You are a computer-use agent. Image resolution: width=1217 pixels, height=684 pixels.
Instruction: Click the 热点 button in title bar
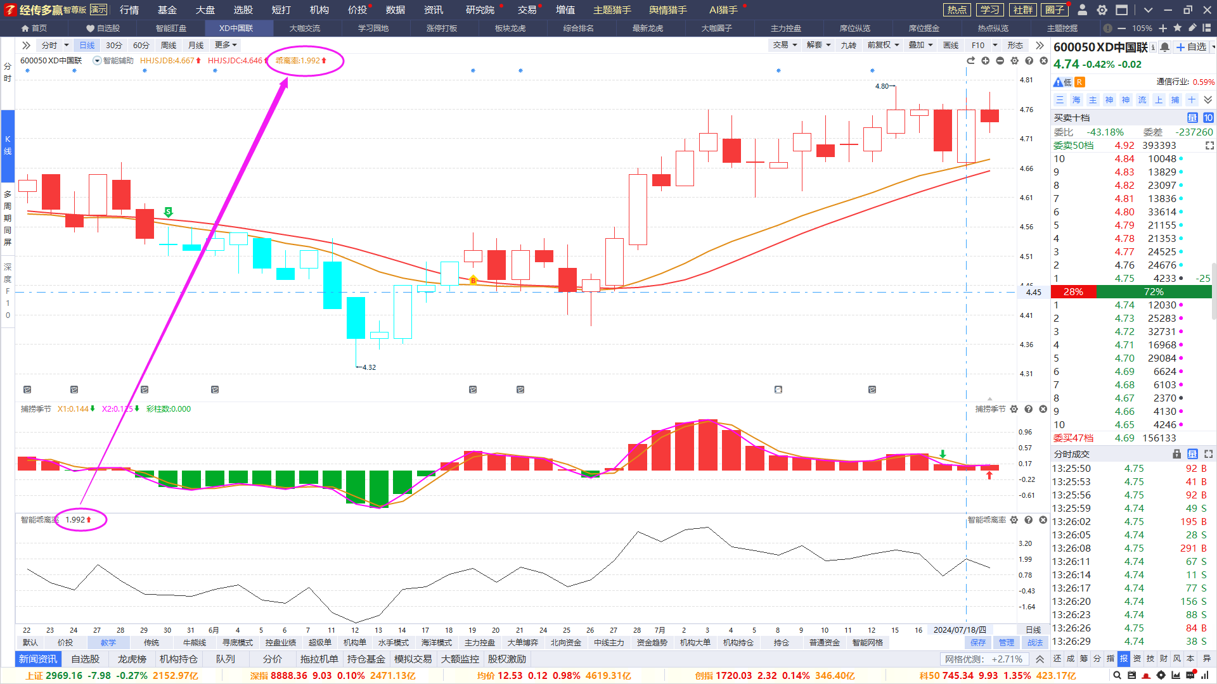pos(956,9)
